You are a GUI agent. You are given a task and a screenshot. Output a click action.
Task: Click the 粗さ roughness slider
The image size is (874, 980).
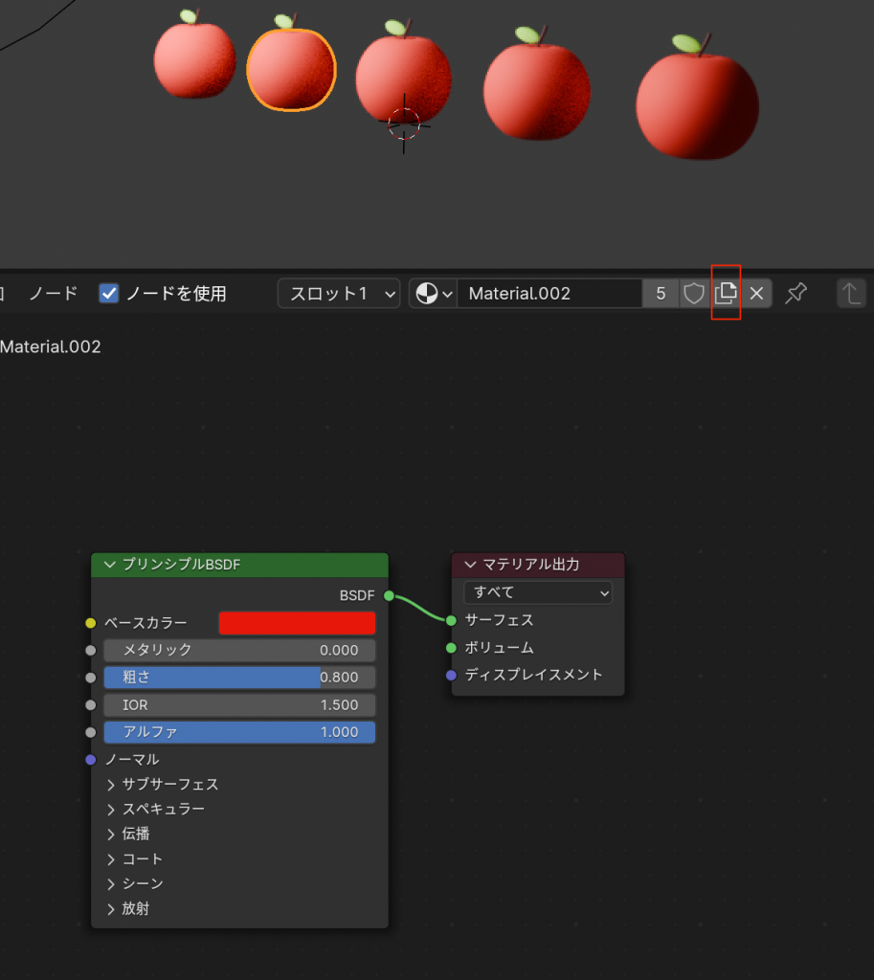pyautogui.click(x=239, y=678)
